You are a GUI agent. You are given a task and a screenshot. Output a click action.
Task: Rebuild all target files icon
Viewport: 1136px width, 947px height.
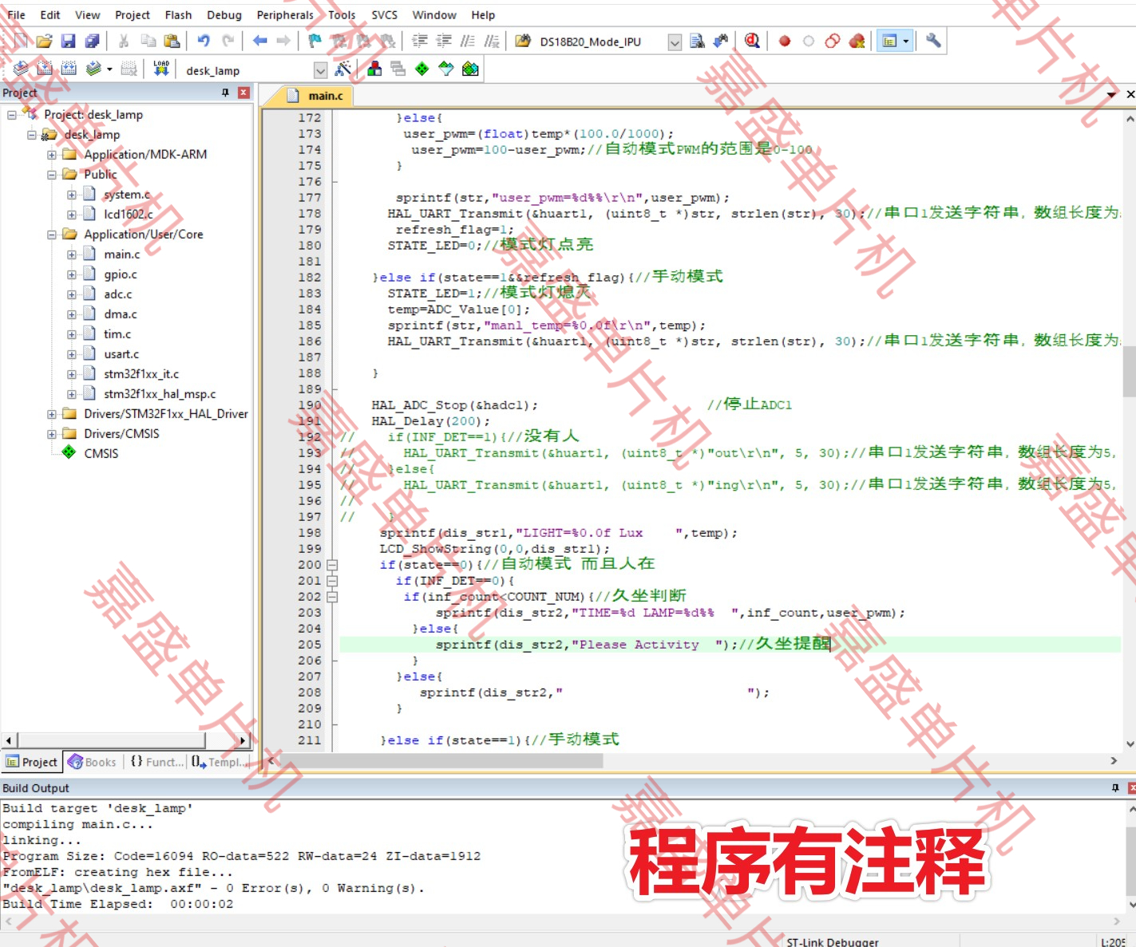[69, 69]
